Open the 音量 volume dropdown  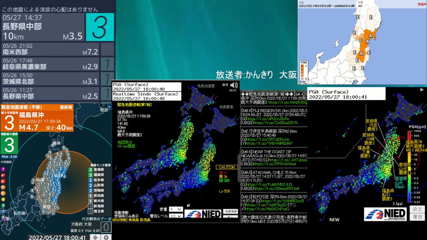point(176,209)
